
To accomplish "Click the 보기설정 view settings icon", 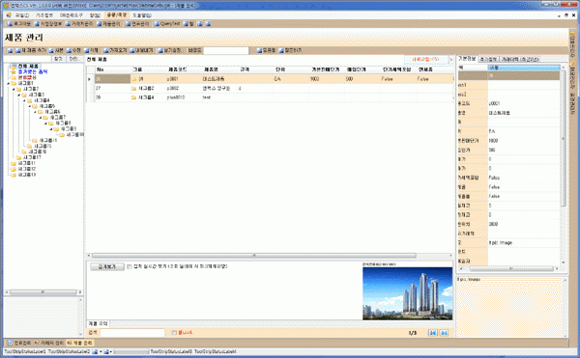I will click(160, 50).
